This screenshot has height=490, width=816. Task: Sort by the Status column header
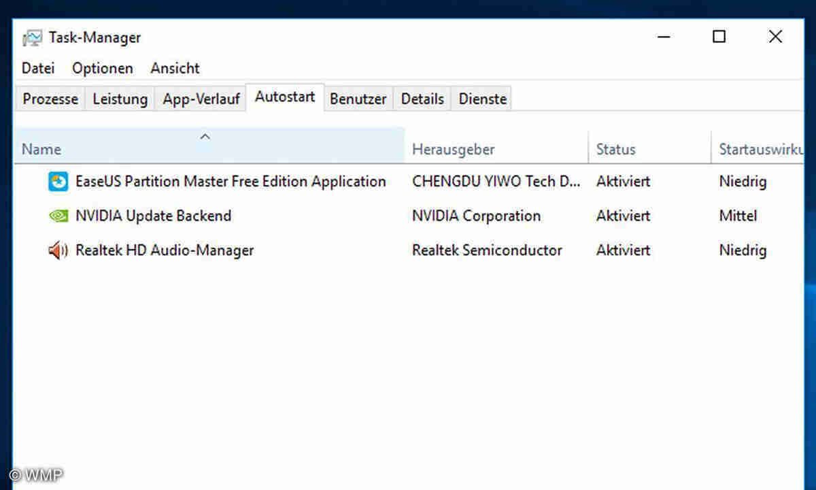click(615, 150)
